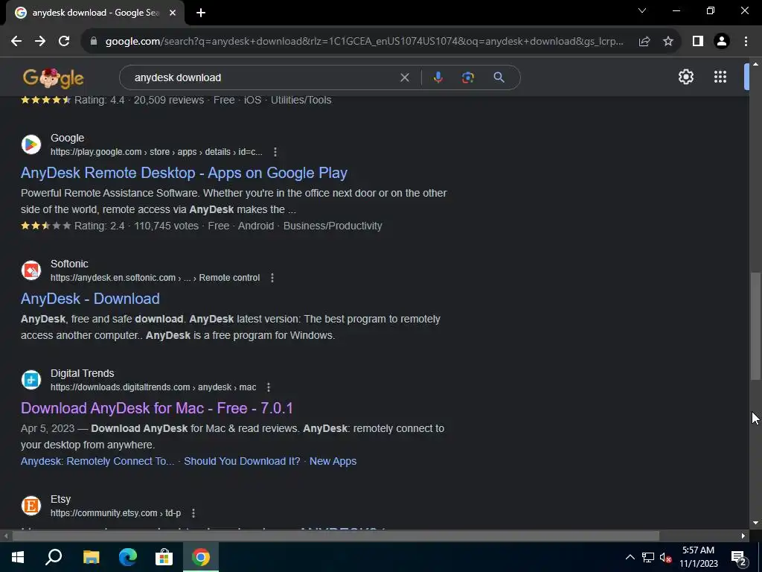Click the Chrome taskbar icon
Image resolution: width=762 pixels, height=572 pixels.
[201, 557]
